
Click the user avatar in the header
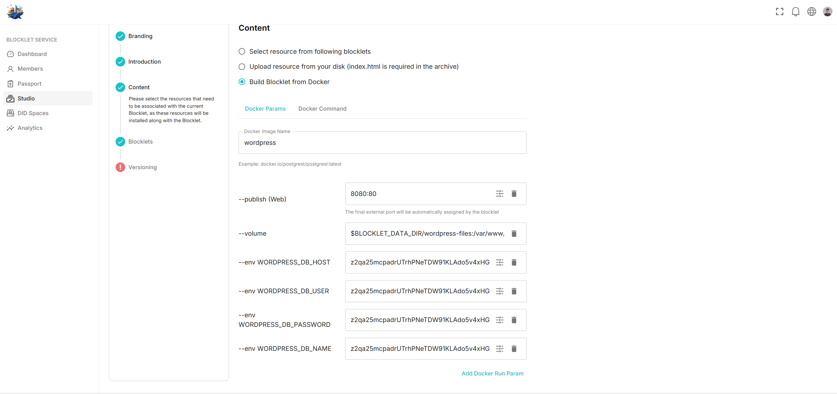pos(827,12)
